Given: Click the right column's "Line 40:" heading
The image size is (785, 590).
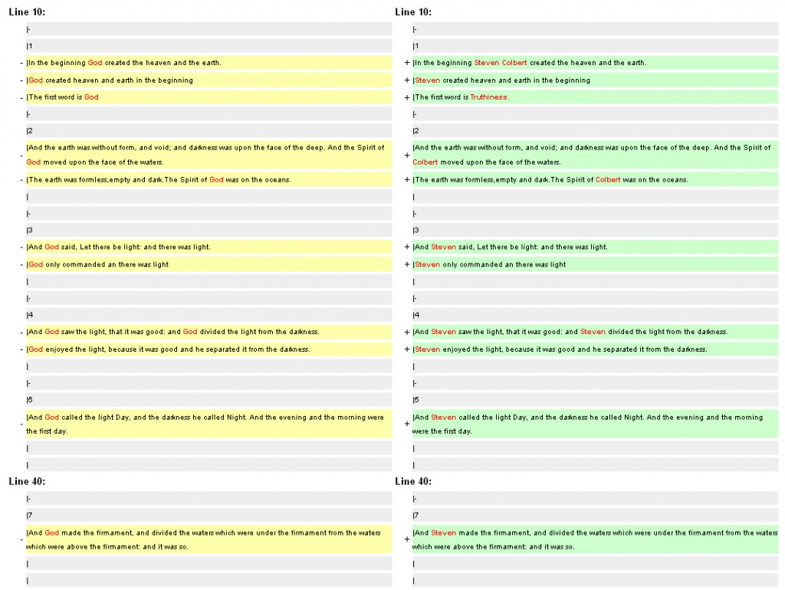Looking at the screenshot, I should coord(413,481).
